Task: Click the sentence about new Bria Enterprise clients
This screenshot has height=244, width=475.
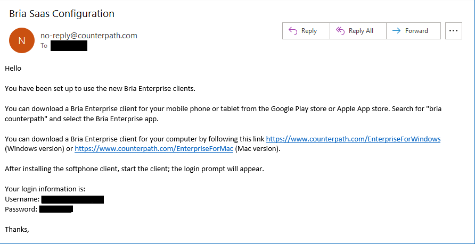Action: tap(100, 89)
